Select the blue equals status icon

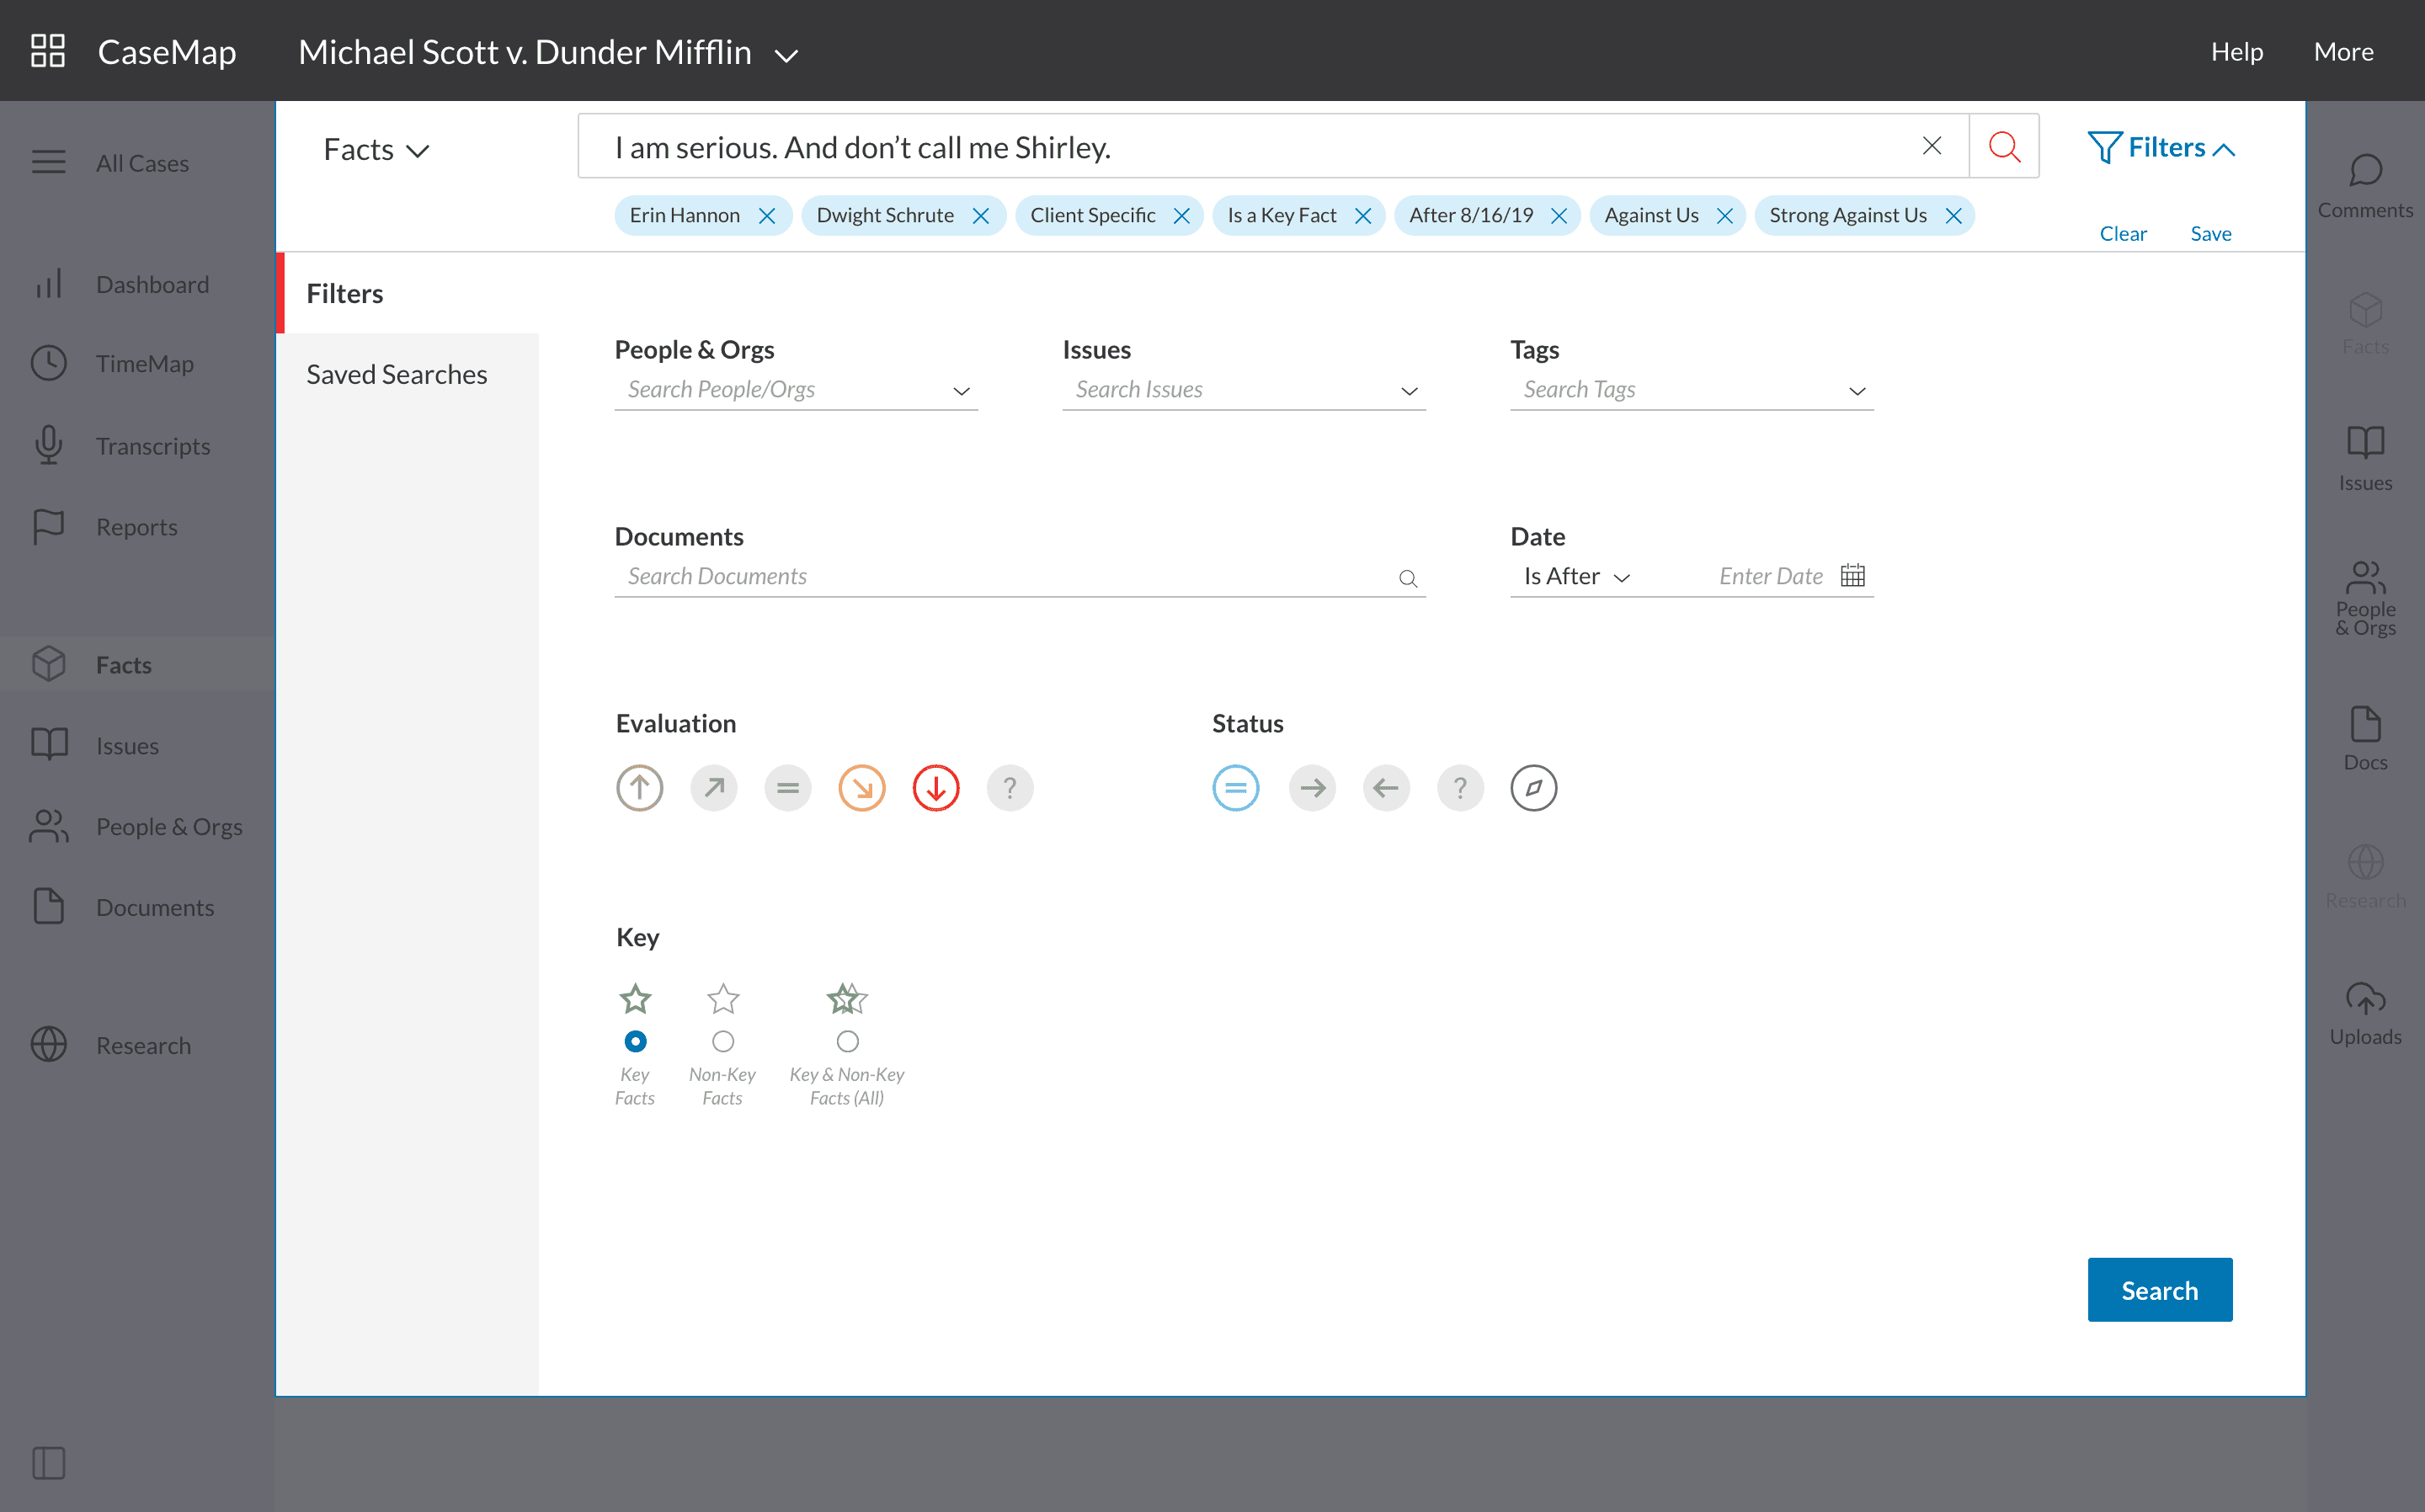[1235, 788]
